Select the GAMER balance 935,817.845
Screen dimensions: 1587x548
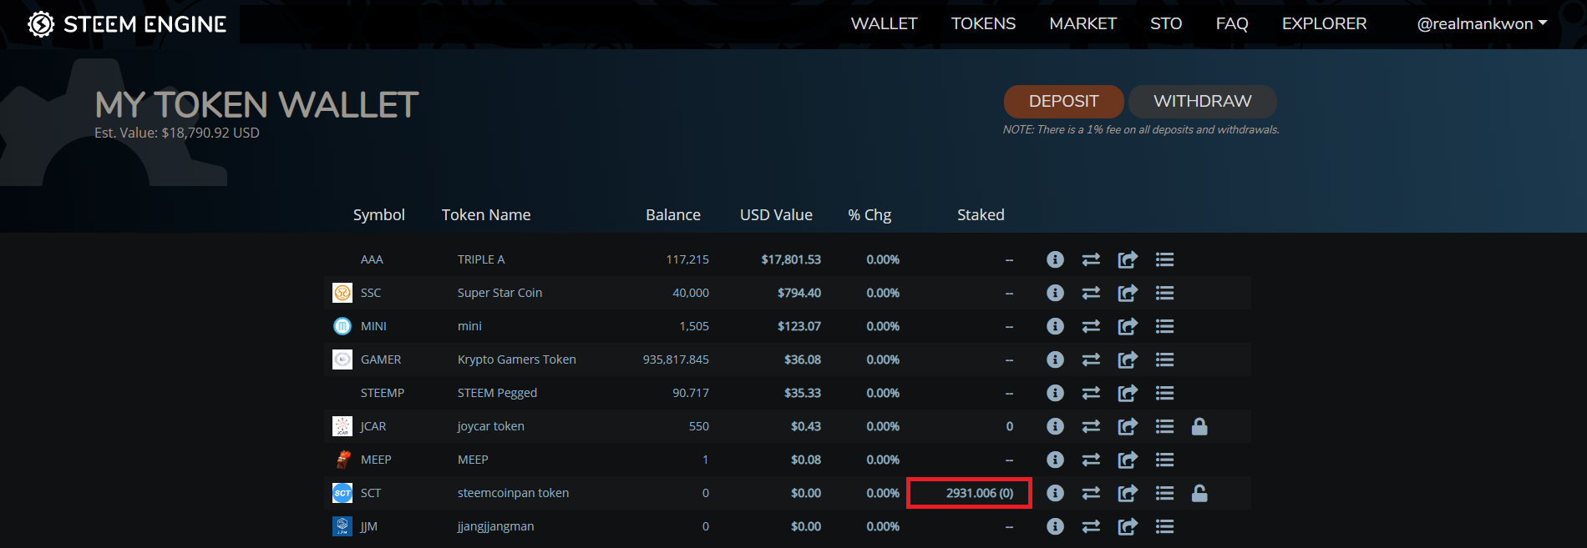click(676, 359)
